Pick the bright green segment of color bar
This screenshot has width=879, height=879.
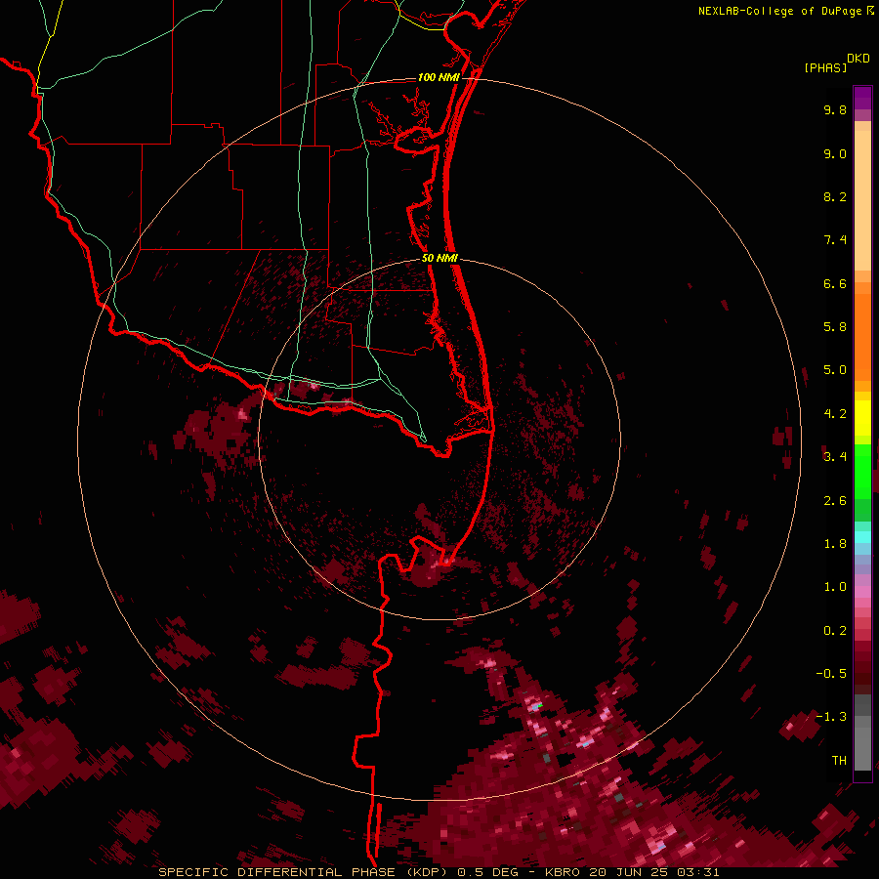(x=862, y=471)
